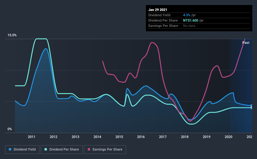The image size is (257, 159).
Task: Toggle the Earnings Per Share legend button
Action: 105,150
